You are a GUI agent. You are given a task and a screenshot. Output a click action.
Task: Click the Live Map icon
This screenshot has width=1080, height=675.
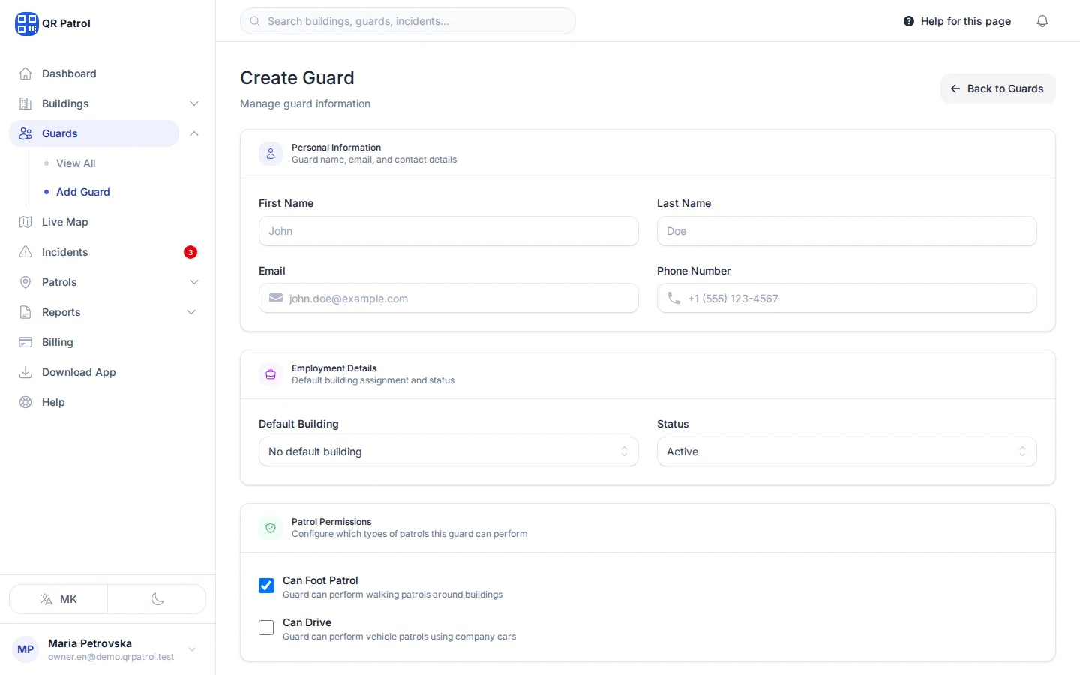coord(25,222)
